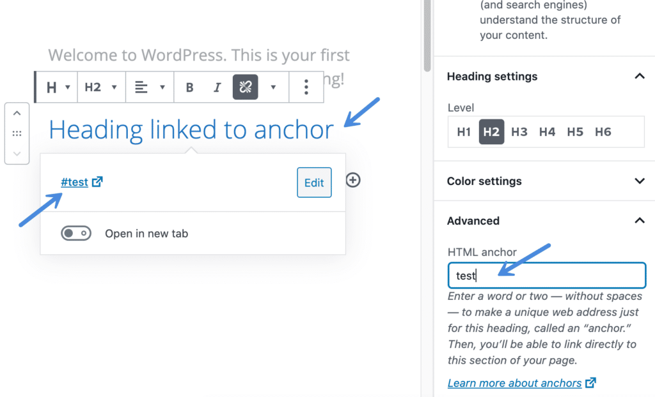Image resolution: width=655 pixels, height=397 pixels.
Task: Select H1 heading level
Action: pyautogui.click(x=464, y=132)
